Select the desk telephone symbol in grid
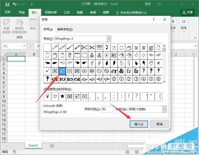Viewport: 199px width, 155px height. (x=99, y=47)
